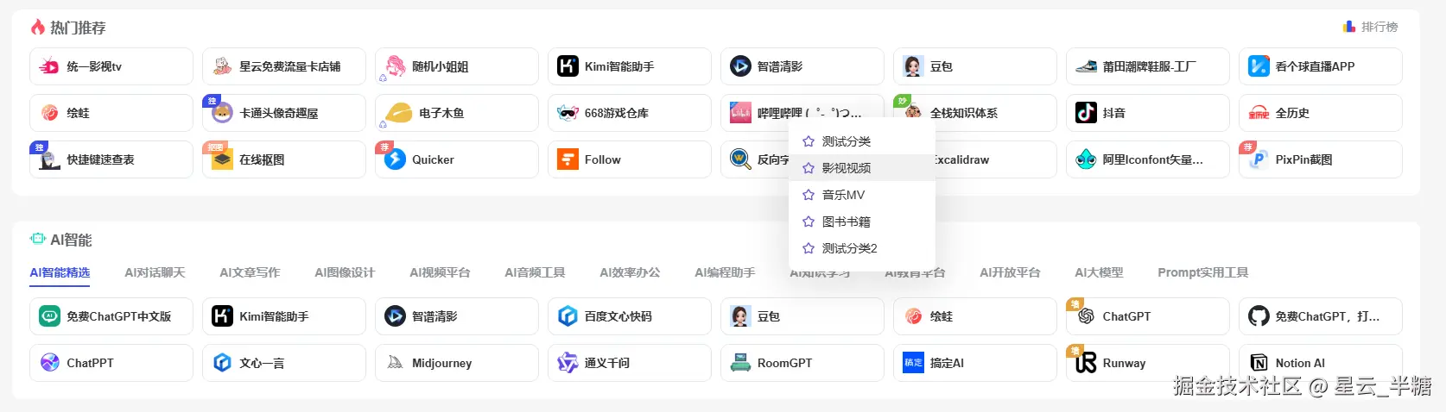
Task: Switch to the AI开放平台 tab
Action: click(x=1010, y=272)
